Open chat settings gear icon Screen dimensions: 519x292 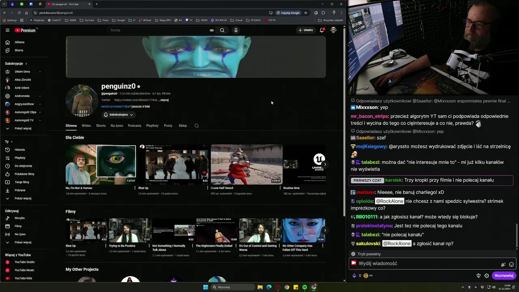pyautogui.click(x=487, y=276)
